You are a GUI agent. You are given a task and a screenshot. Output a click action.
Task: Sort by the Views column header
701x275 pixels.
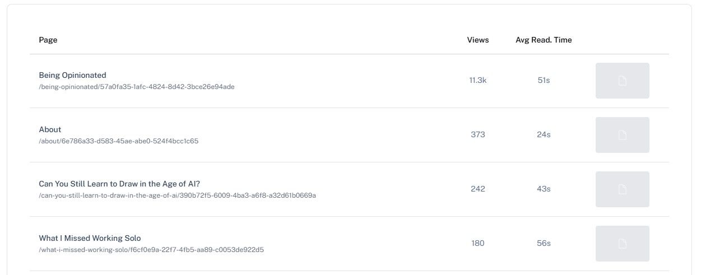(x=477, y=40)
